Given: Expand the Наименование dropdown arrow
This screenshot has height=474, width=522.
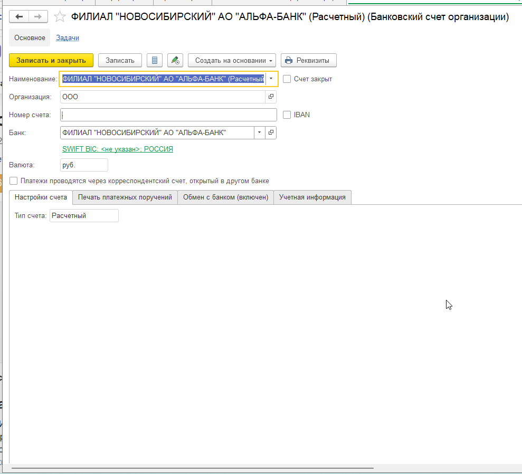Looking at the screenshot, I should click(x=271, y=79).
